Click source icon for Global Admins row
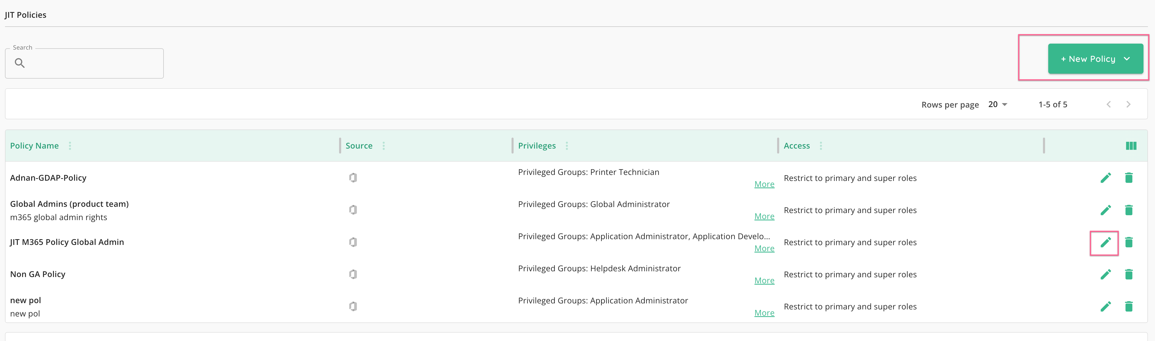Screen dimensions: 1155x341 coord(353,210)
